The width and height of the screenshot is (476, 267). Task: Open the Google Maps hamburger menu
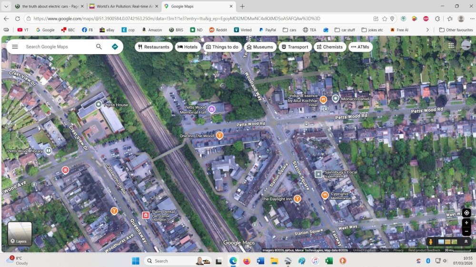[15, 47]
